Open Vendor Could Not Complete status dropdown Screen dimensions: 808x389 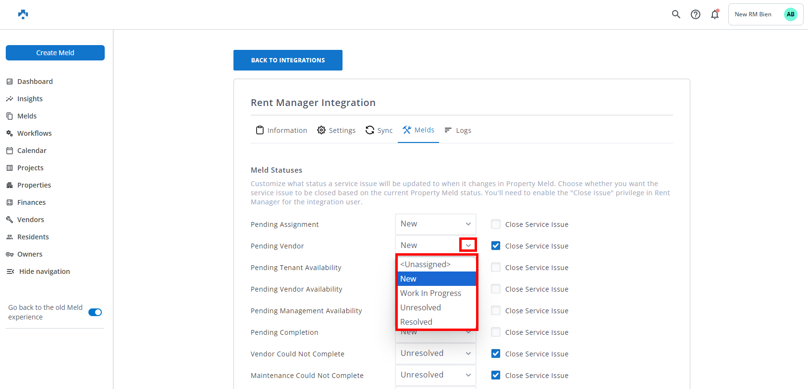tap(435, 354)
